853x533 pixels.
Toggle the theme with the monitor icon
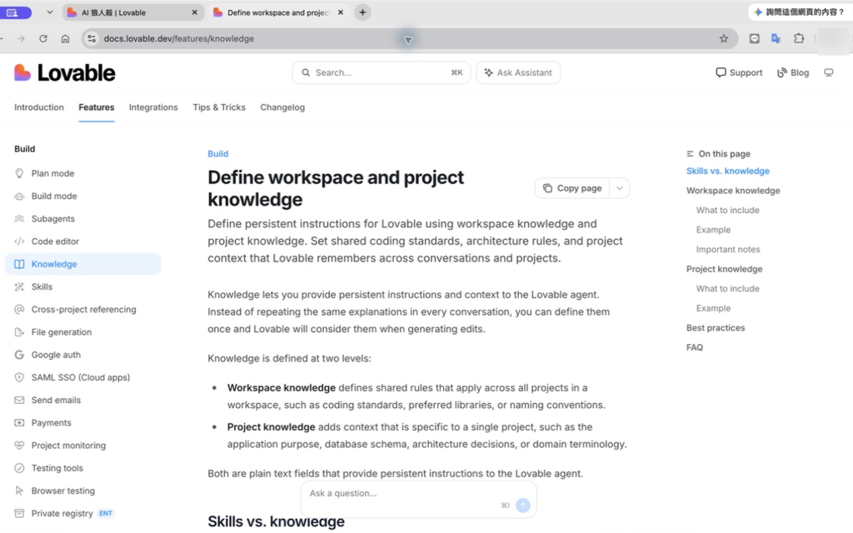click(x=829, y=73)
